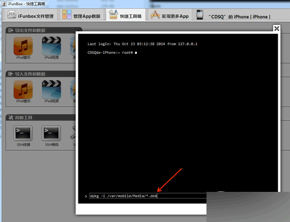This screenshot has width=290, height=222.
Task: Switch to the 管理App数据 tab
Action: coord(81,15)
